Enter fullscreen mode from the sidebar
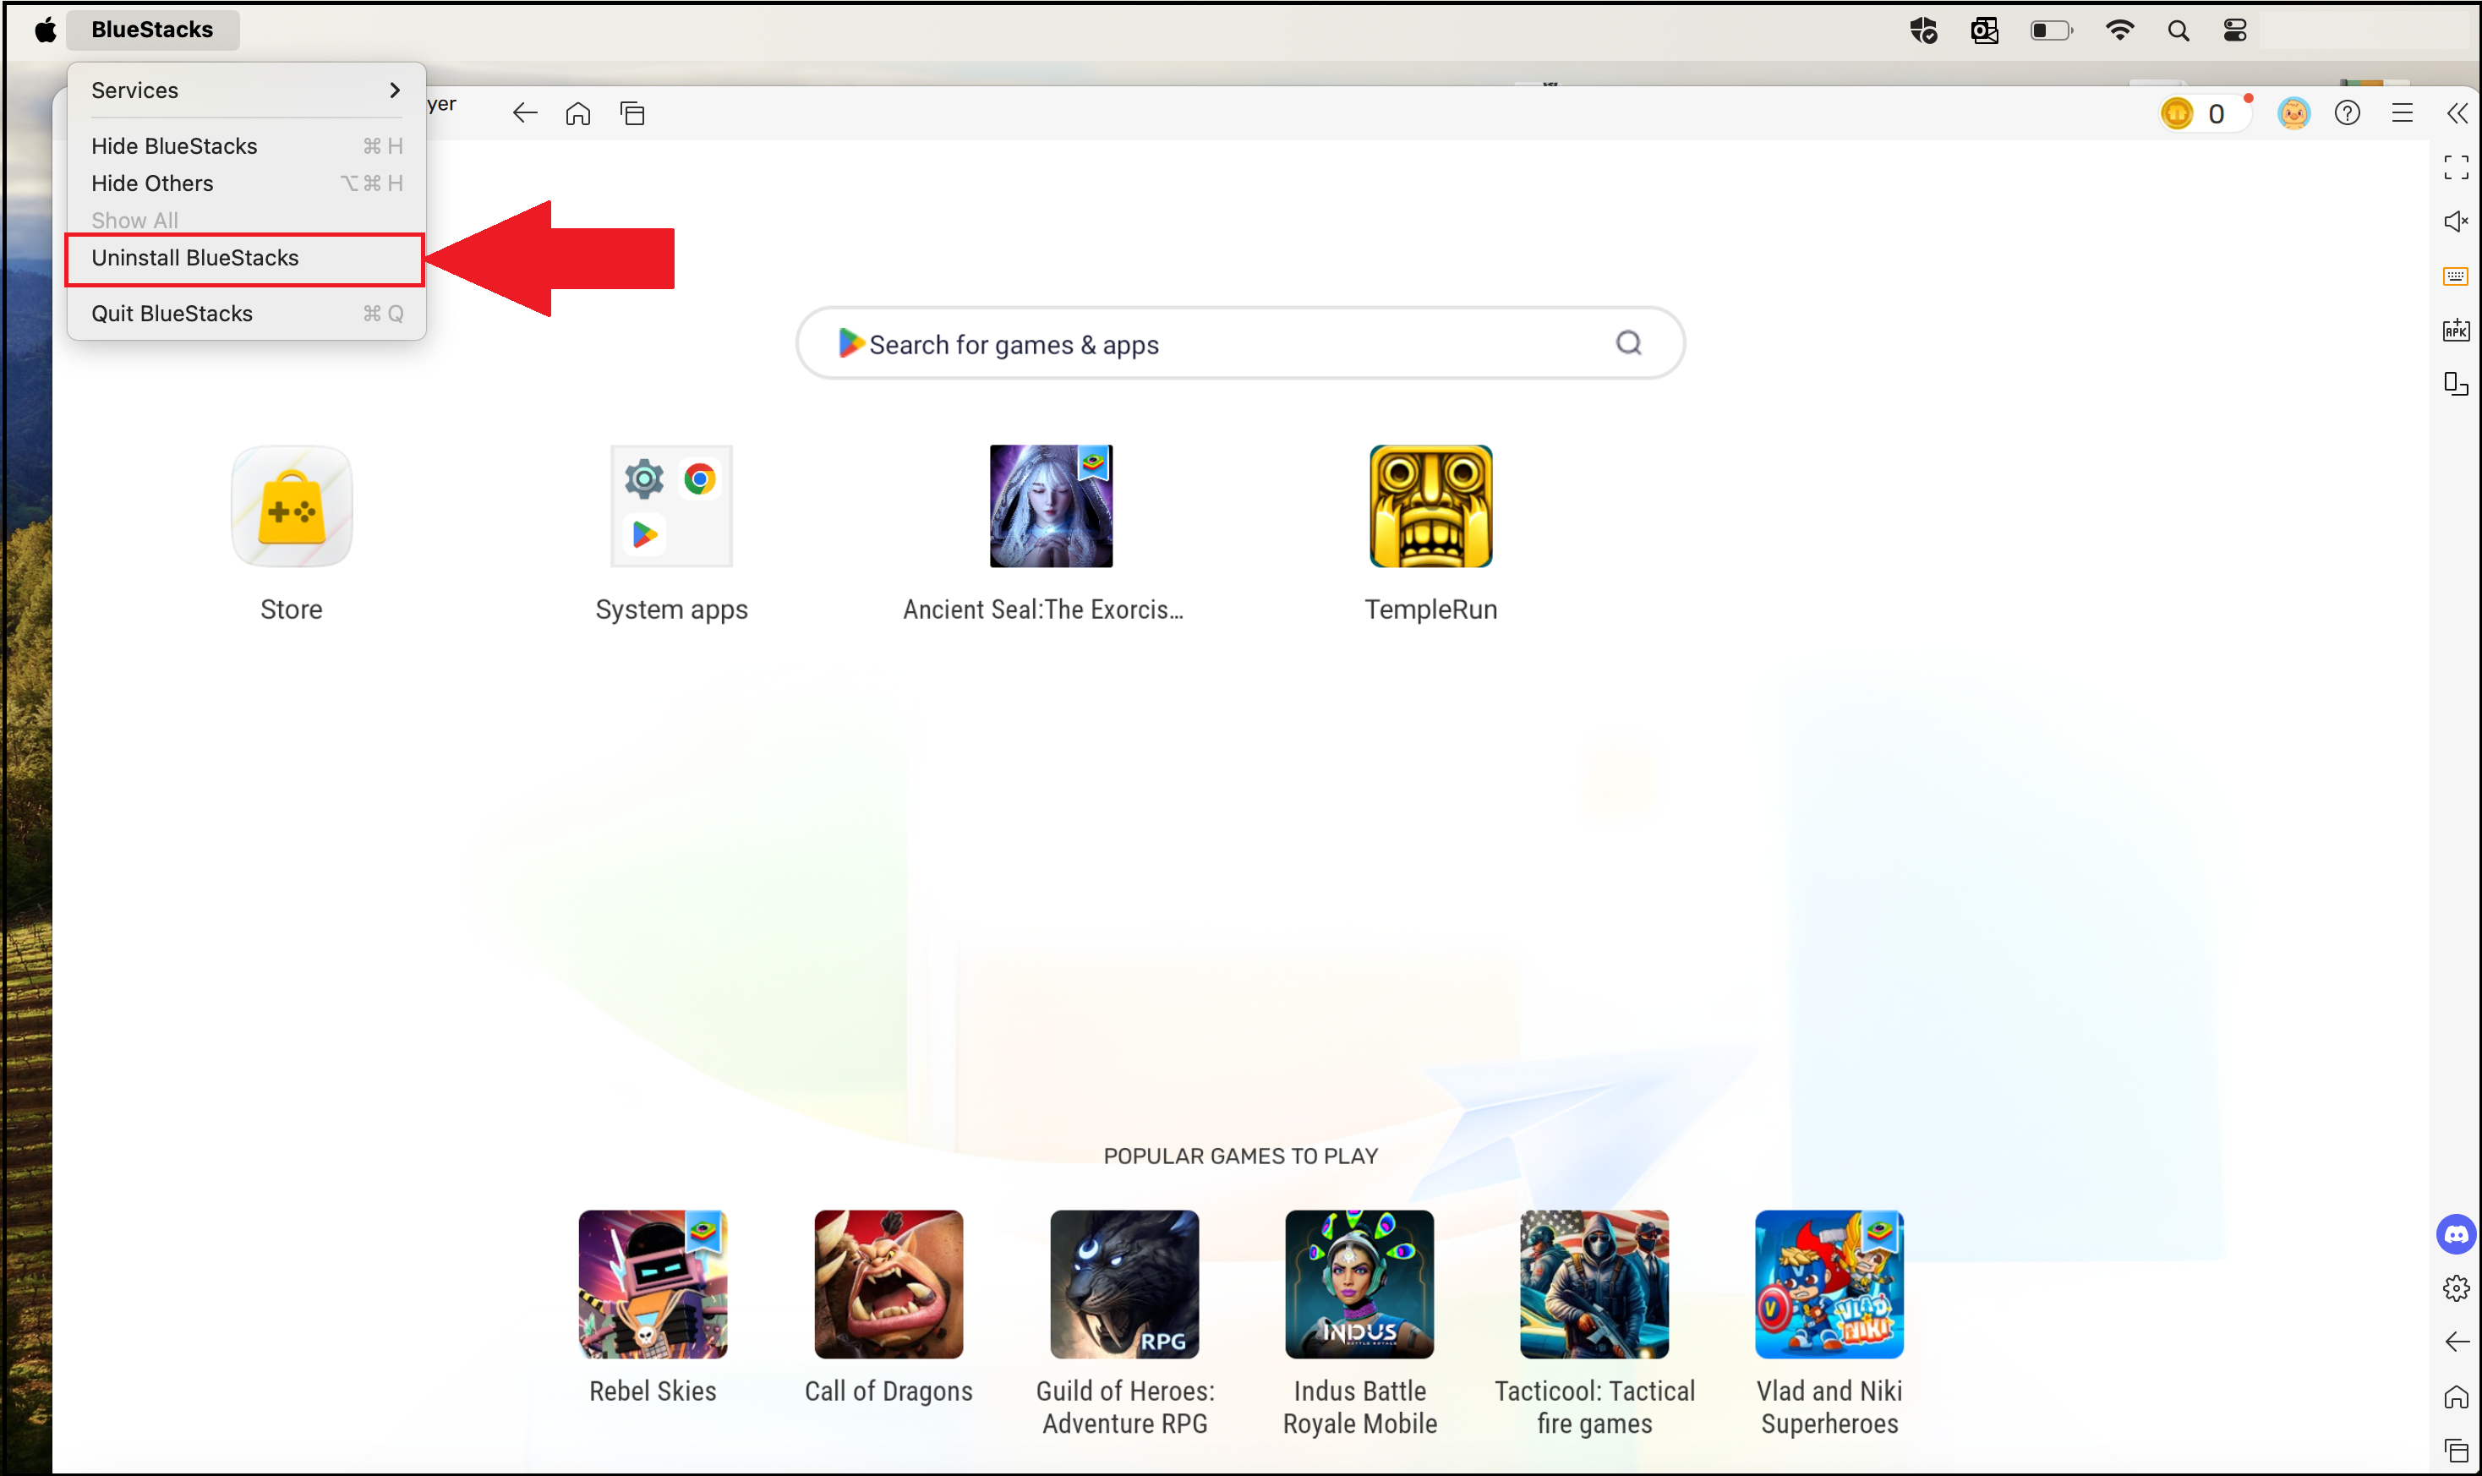The height and width of the screenshot is (1476, 2482). coord(2455,166)
